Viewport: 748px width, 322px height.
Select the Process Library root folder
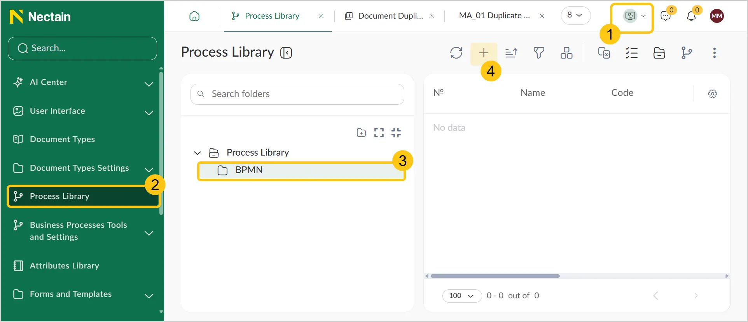coord(258,152)
